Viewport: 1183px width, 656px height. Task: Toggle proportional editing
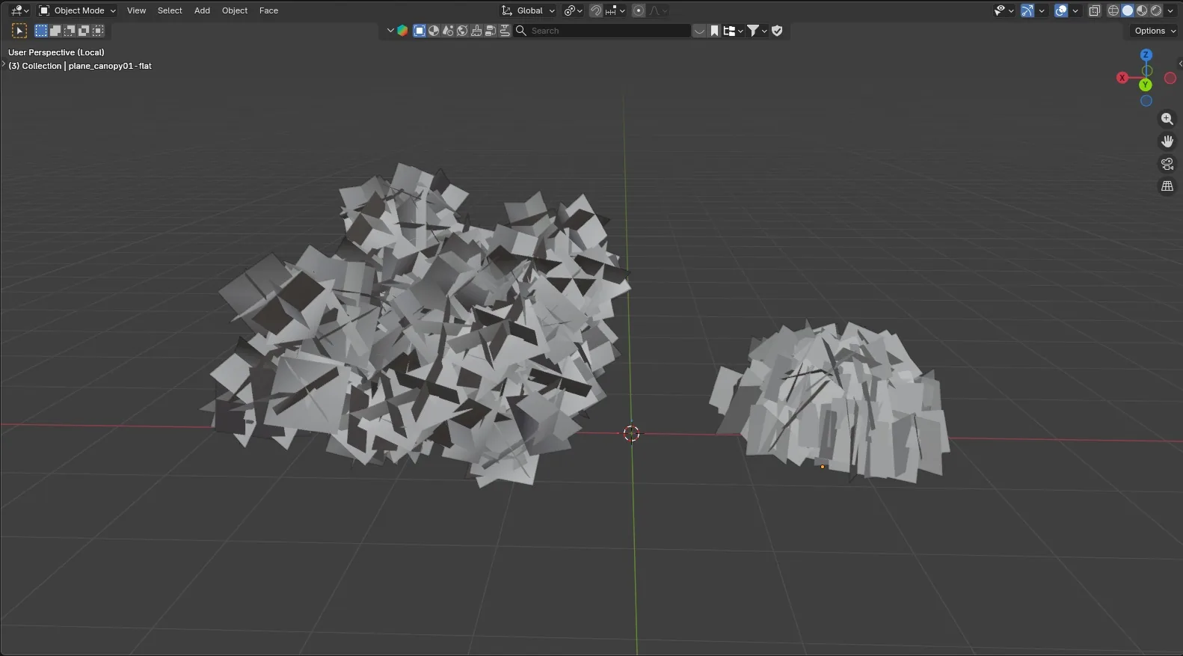(x=638, y=10)
